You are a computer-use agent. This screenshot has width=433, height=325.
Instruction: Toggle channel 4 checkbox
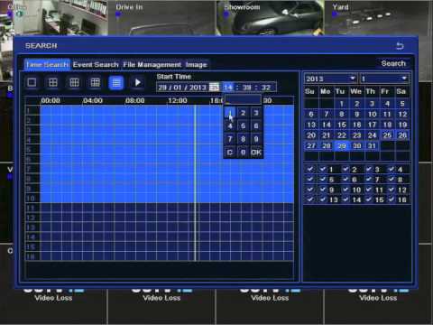click(392, 169)
